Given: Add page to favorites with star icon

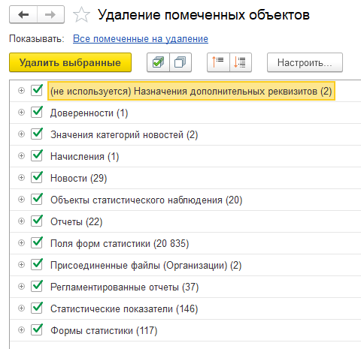Looking at the screenshot, I should 81,15.
